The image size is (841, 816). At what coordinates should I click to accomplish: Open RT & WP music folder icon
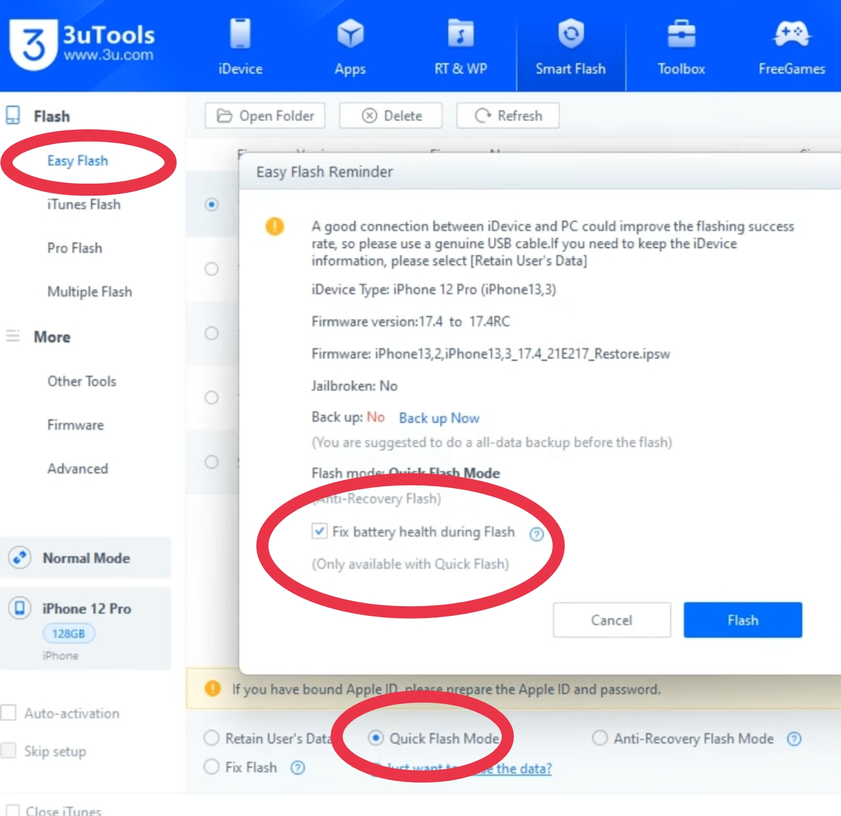tap(460, 34)
